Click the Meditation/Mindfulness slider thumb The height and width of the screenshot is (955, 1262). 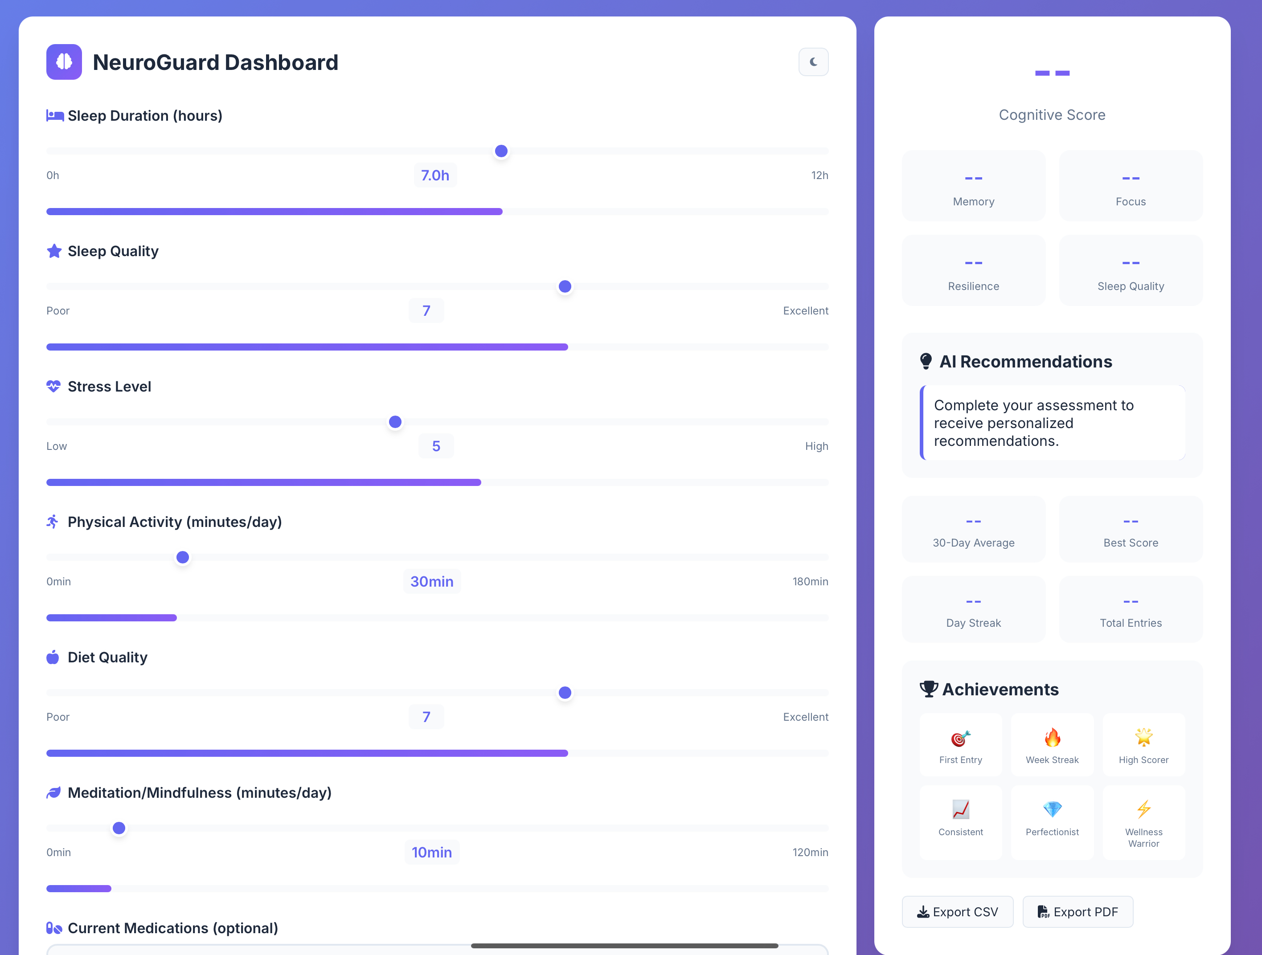click(119, 828)
